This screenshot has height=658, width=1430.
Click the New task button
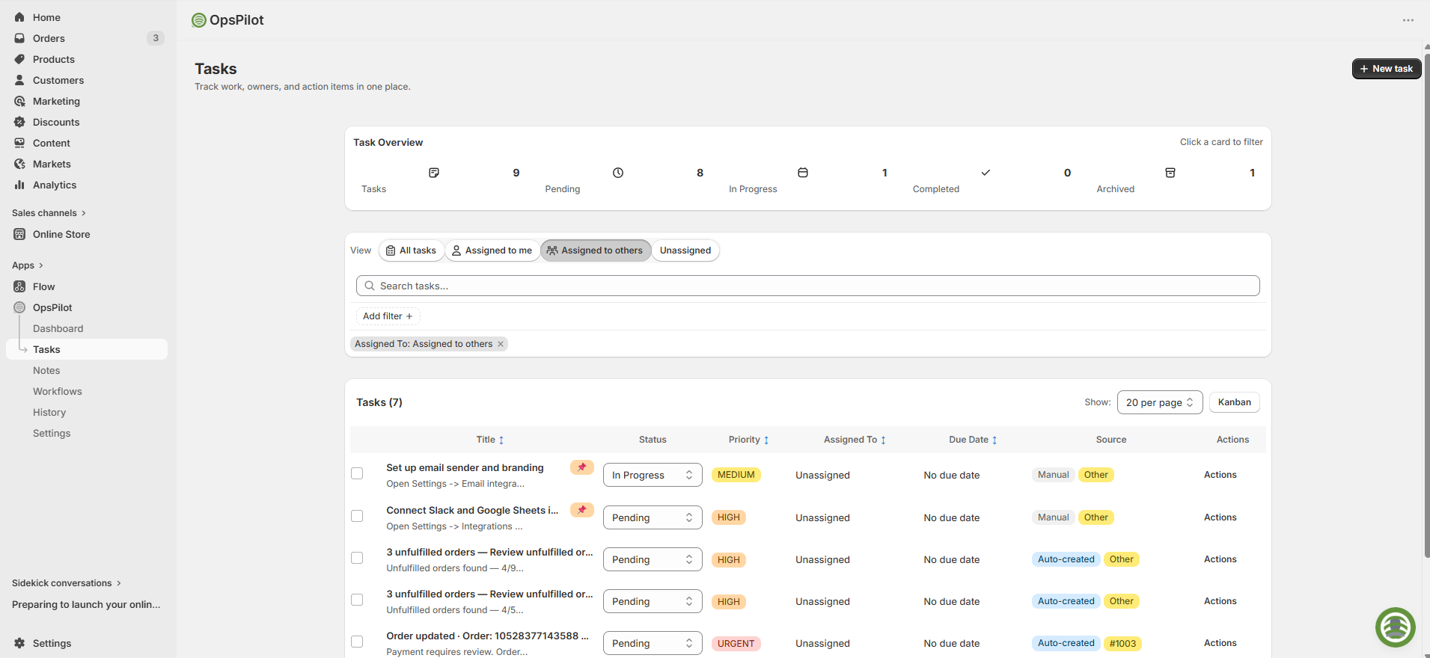coord(1387,68)
